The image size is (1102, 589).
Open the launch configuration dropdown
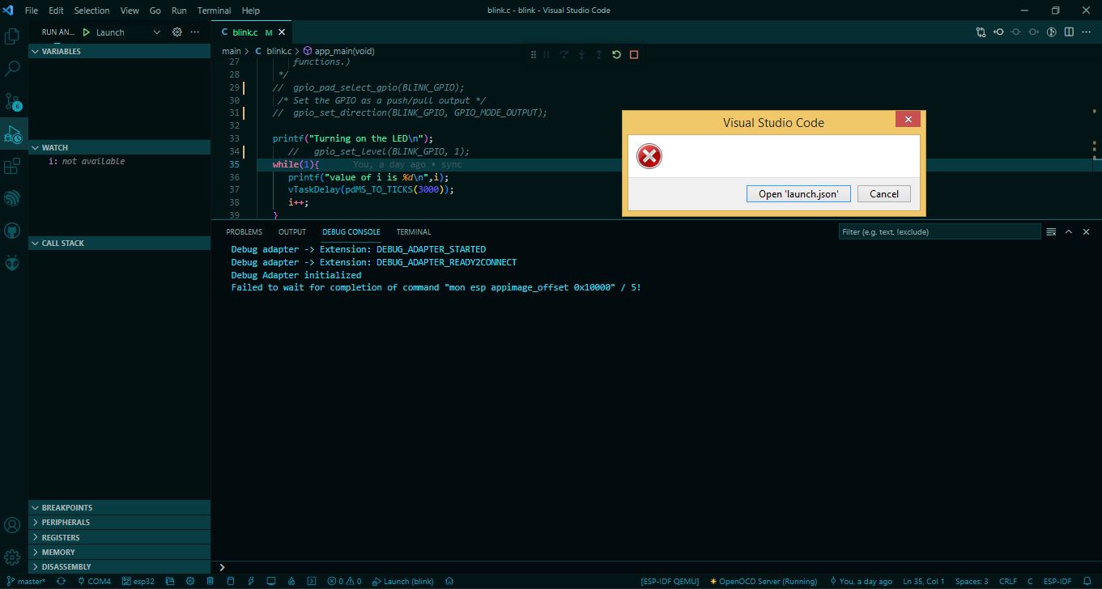click(157, 32)
